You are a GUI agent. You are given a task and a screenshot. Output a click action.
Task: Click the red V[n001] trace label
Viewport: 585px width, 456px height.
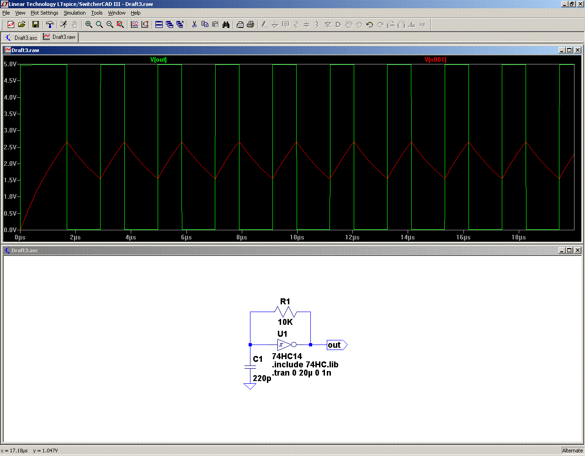click(x=435, y=60)
